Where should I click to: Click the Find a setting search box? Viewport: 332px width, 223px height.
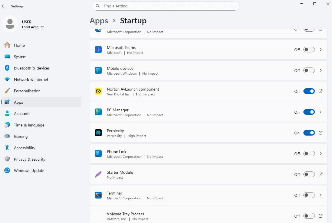click(166, 6)
